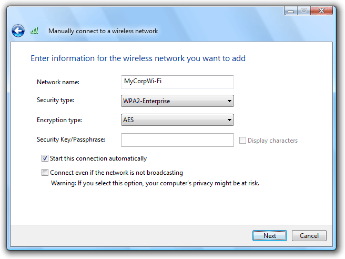Proceed with the Next button
The height and width of the screenshot is (259, 345).
pyautogui.click(x=269, y=236)
